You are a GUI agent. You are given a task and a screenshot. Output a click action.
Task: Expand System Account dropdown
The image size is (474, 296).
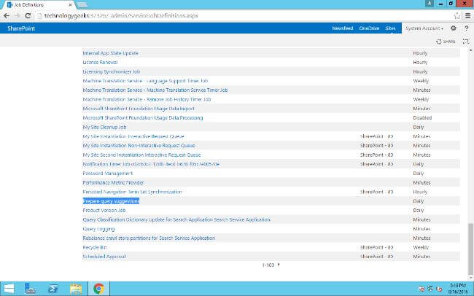pos(424,28)
